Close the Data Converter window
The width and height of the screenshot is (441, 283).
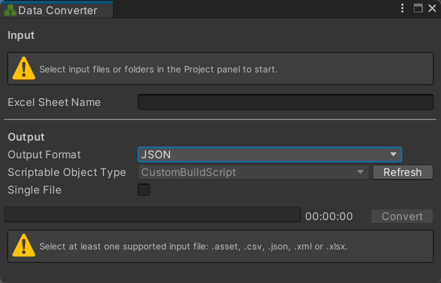432,8
